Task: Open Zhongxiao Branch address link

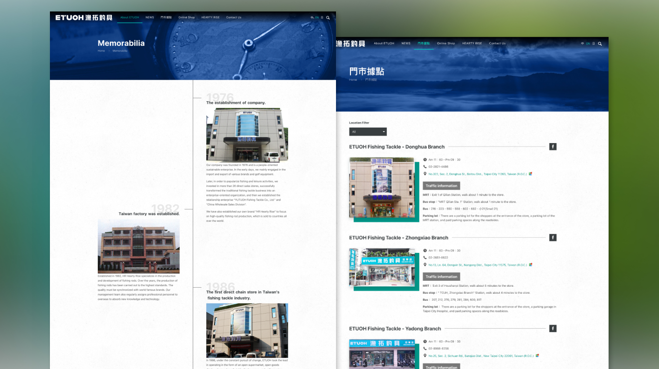Action: [x=477, y=265]
